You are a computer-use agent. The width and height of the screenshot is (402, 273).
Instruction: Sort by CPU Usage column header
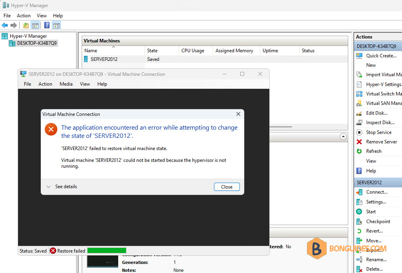click(x=196, y=51)
